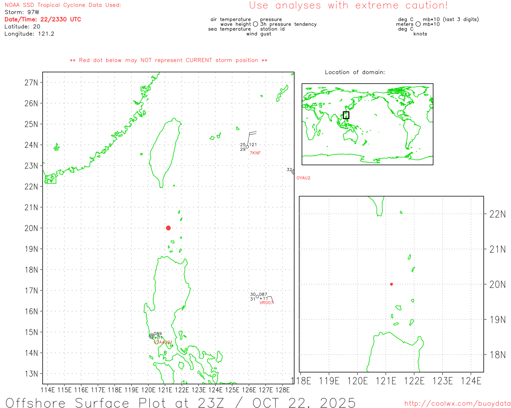511x408 pixels.
Task: Select the VR007 station circle marker
Action: click(x=257, y=296)
